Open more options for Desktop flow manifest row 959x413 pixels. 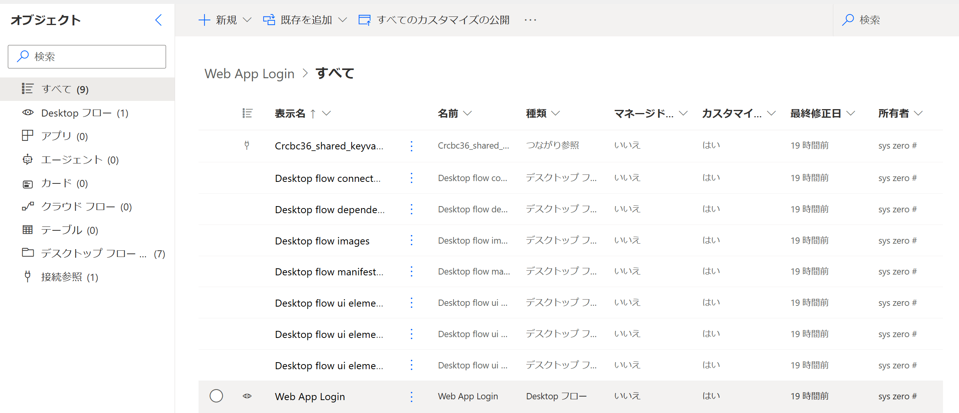[412, 271]
